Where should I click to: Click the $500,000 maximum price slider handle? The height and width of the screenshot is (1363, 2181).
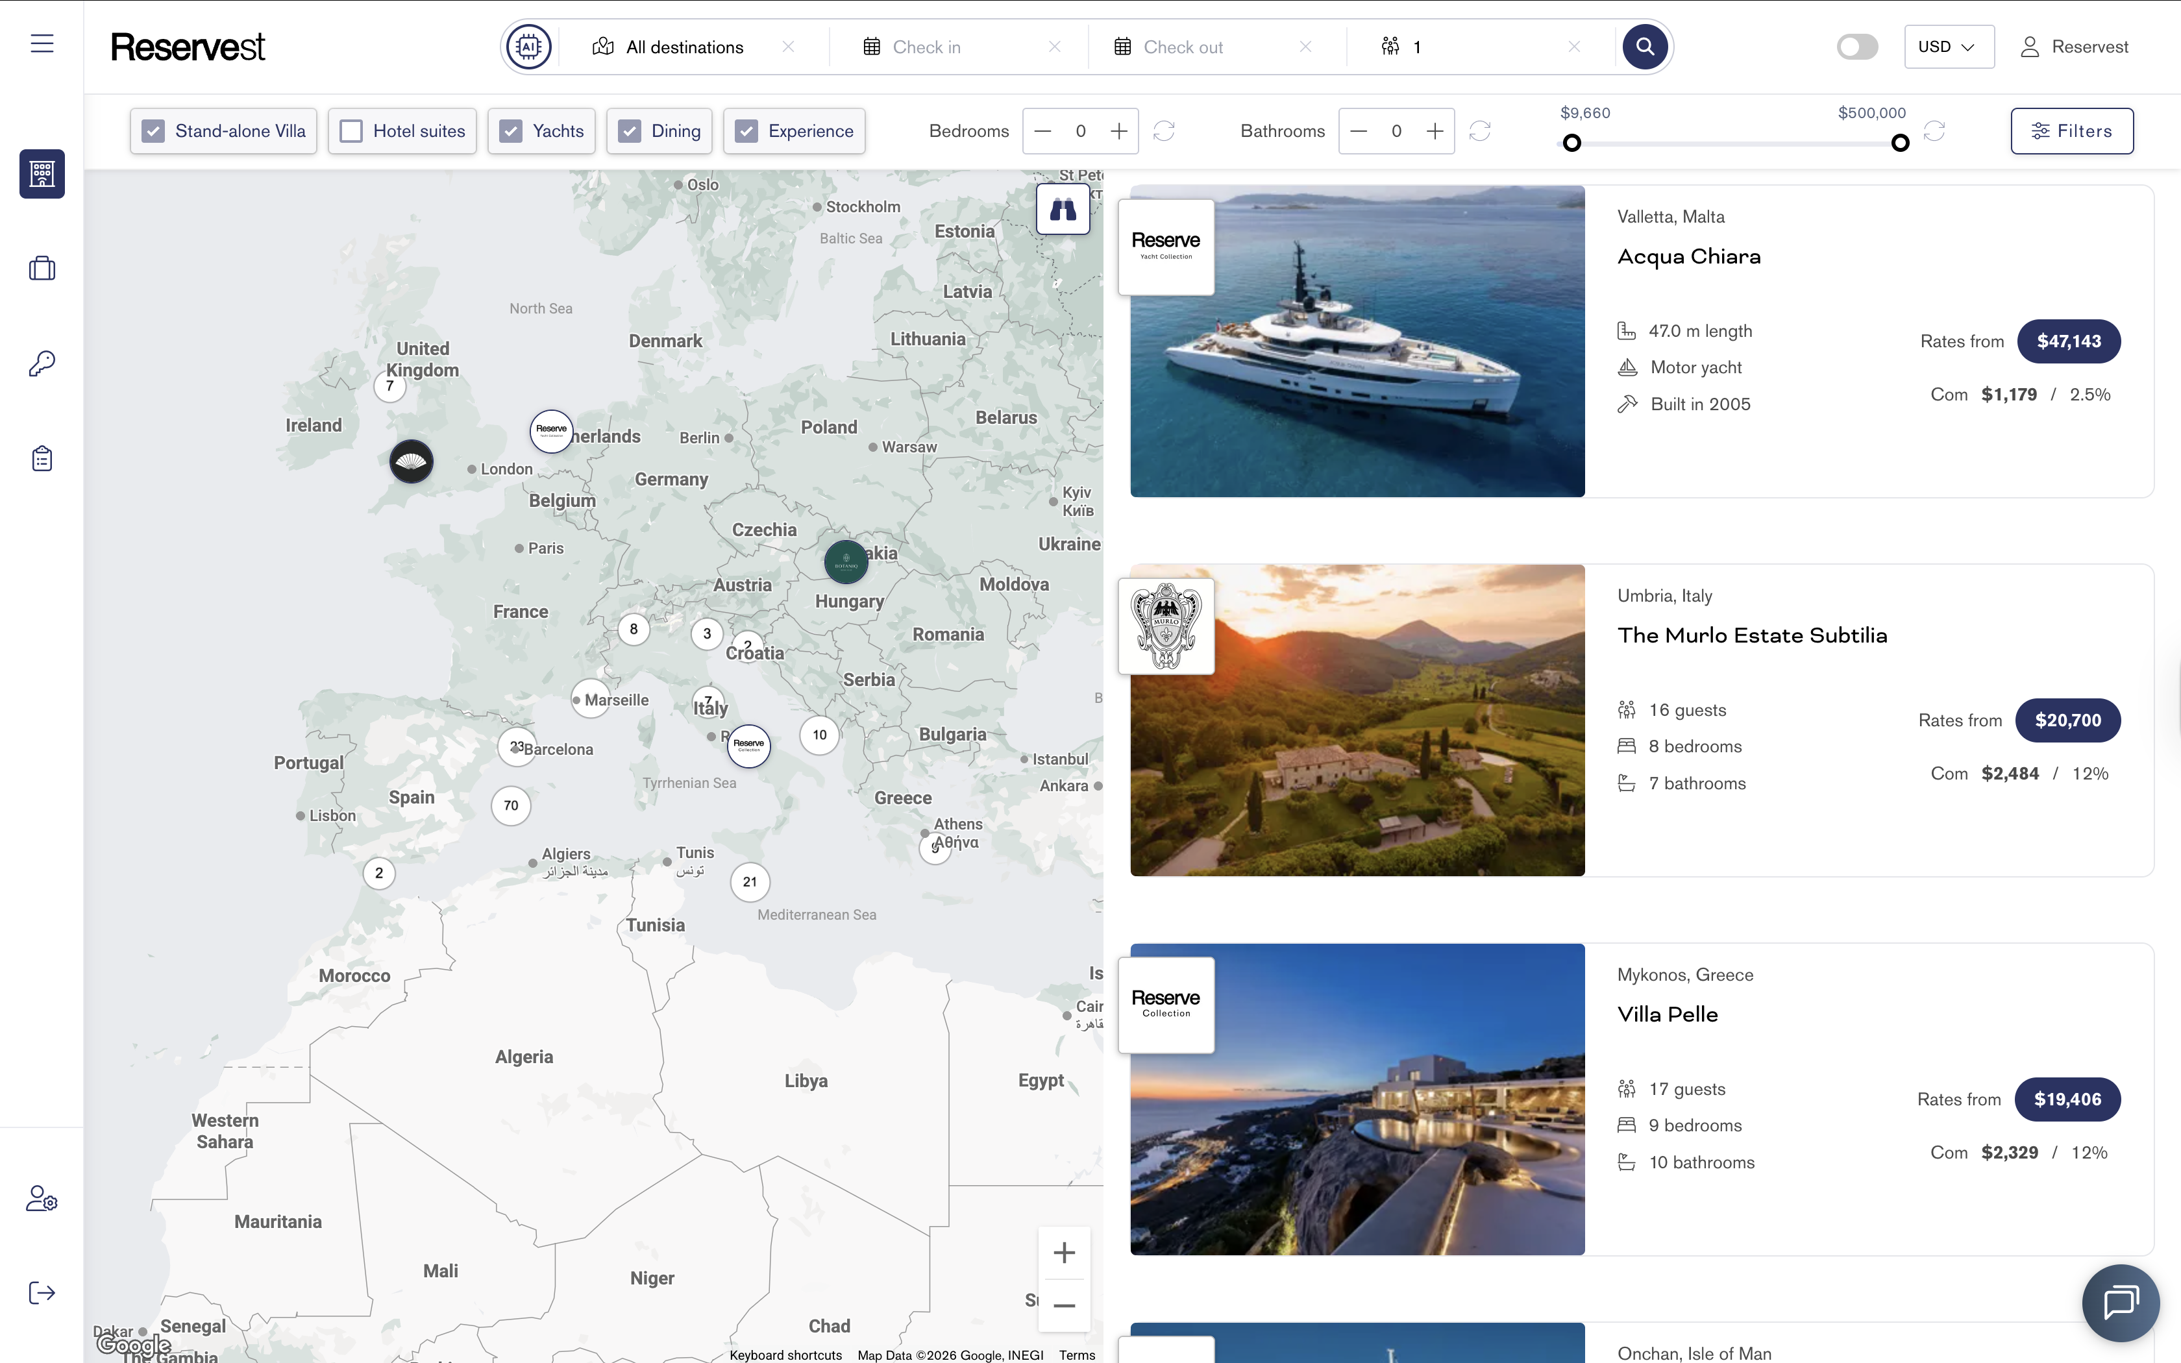(x=1900, y=143)
